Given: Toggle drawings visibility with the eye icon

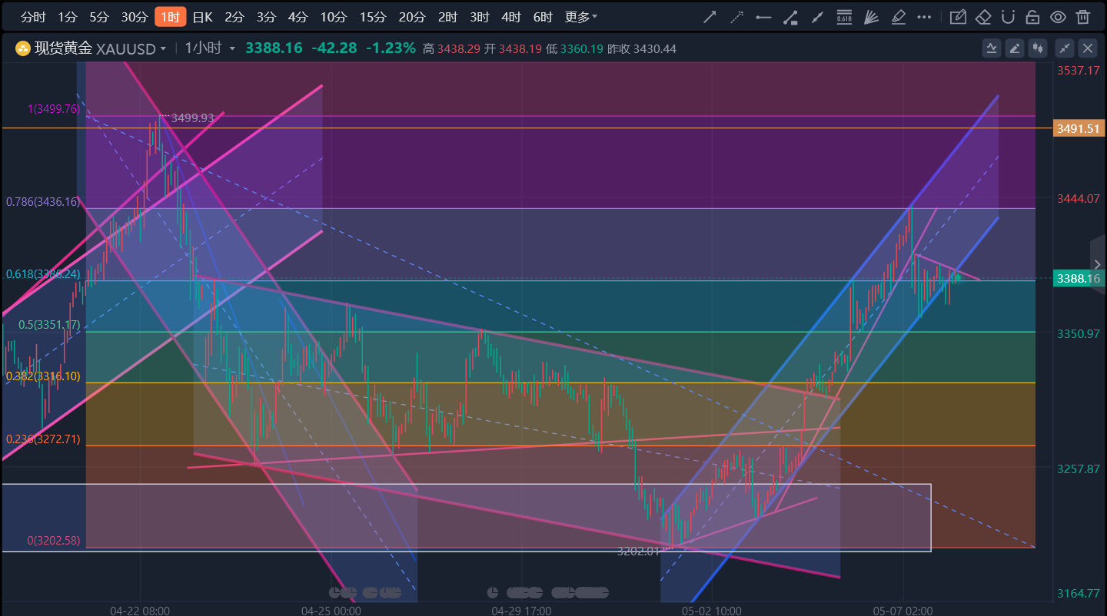Looking at the screenshot, I should (x=1058, y=17).
